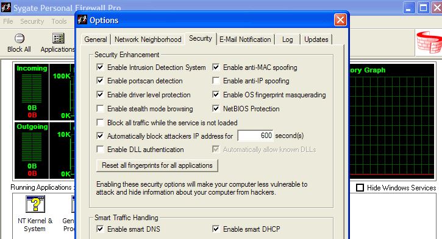
Task: Enable stealth mode browsing checkbox
Action: [100, 108]
